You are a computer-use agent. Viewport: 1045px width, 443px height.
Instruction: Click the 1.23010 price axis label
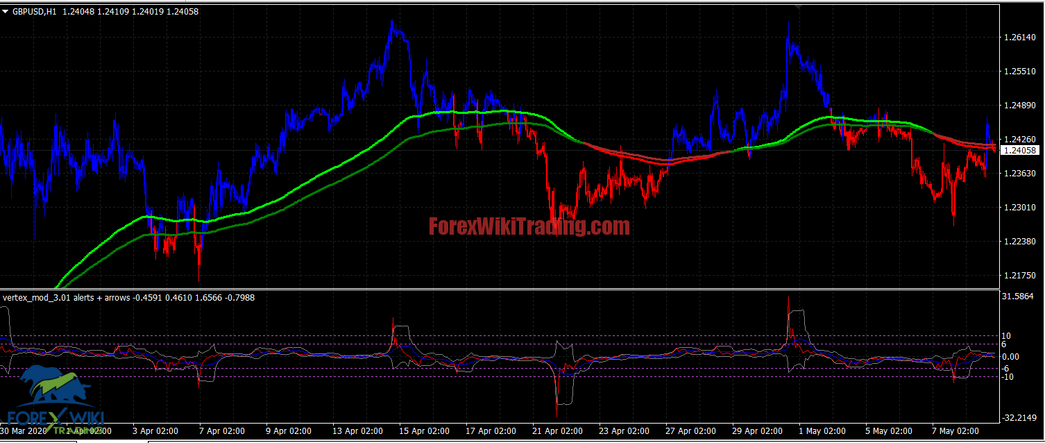[1019, 207]
